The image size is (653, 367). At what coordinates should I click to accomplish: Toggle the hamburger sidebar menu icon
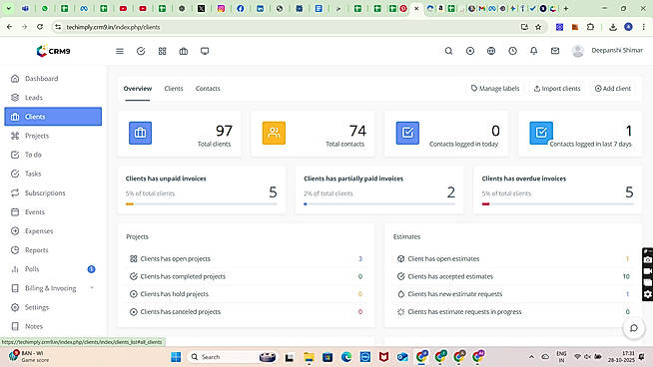pyautogui.click(x=120, y=51)
